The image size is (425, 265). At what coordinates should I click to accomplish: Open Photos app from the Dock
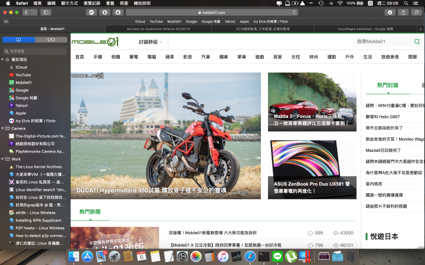(x=196, y=256)
